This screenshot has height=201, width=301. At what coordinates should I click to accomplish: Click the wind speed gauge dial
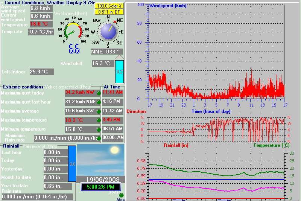[x=73, y=32]
